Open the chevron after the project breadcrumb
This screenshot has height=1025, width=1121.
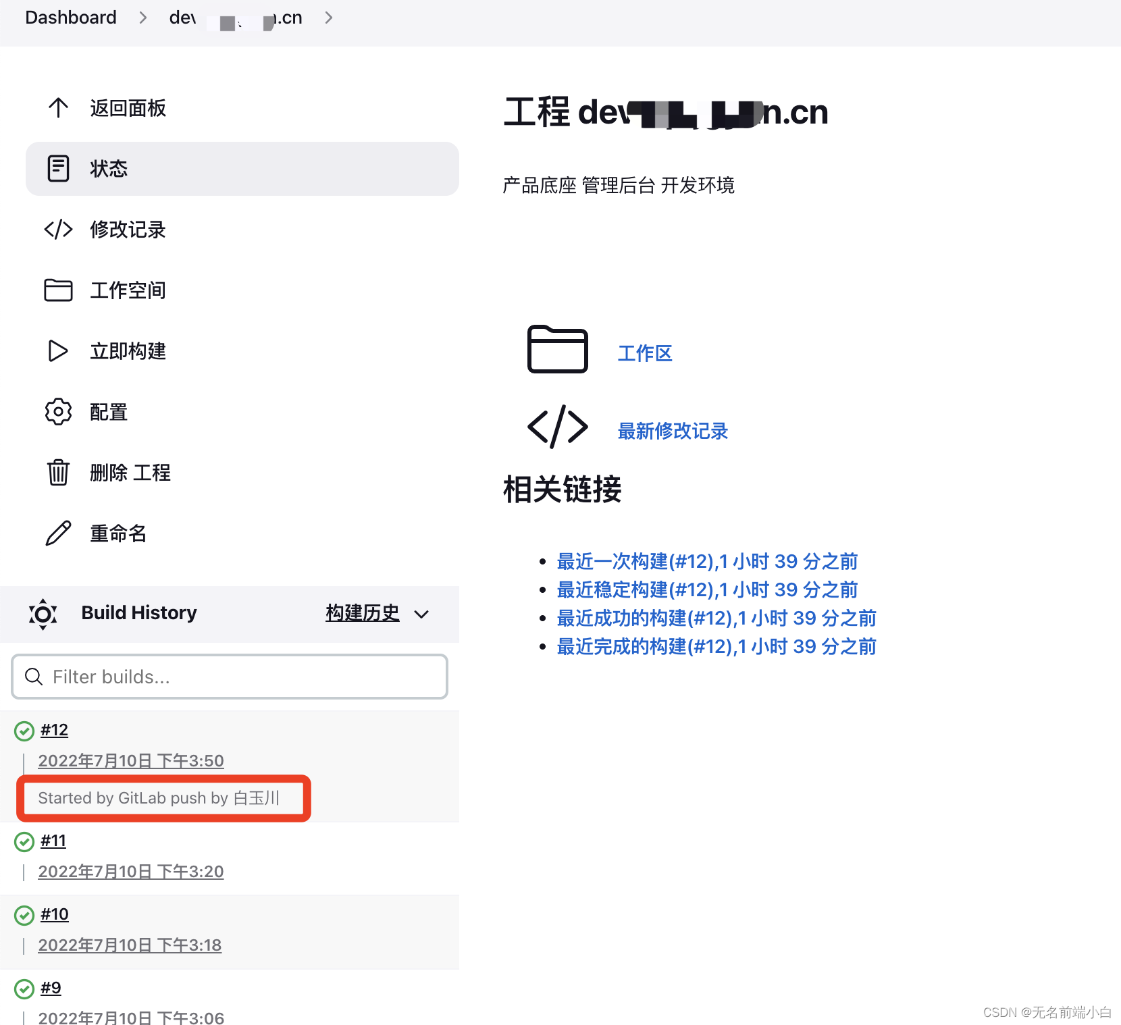coord(329,18)
